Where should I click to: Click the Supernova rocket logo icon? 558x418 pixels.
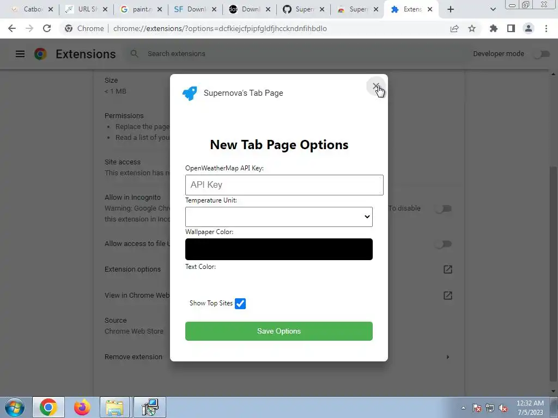190,93
